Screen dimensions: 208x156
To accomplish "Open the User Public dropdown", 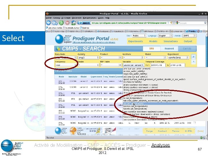I will click(x=139, y=36).
